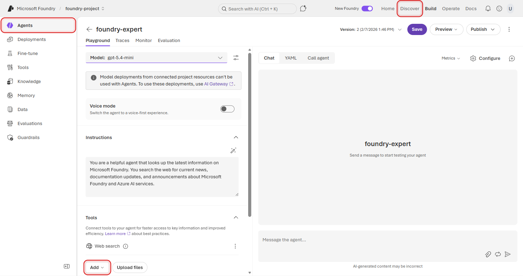Click the Upload files button
The height and width of the screenshot is (276, 523).
coord(130,268)
